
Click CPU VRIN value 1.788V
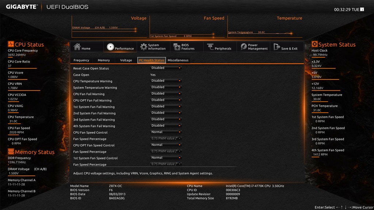[13, 88]
